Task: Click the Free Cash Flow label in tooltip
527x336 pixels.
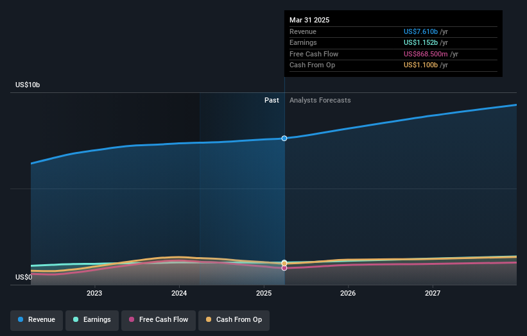Action: 314,54
